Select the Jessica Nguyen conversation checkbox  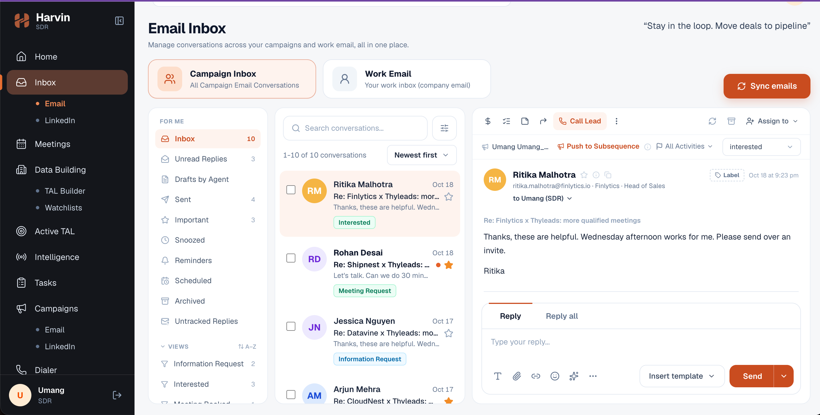[x=291, y=326]
